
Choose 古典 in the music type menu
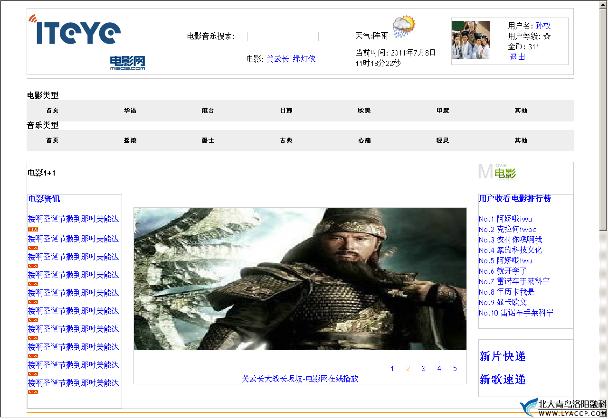click(286, 140)
